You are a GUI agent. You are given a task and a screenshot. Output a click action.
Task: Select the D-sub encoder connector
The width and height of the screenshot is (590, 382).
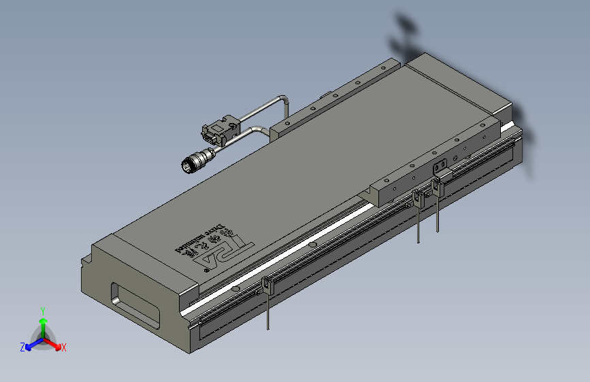pyautogui.click(x=220, y=131)
